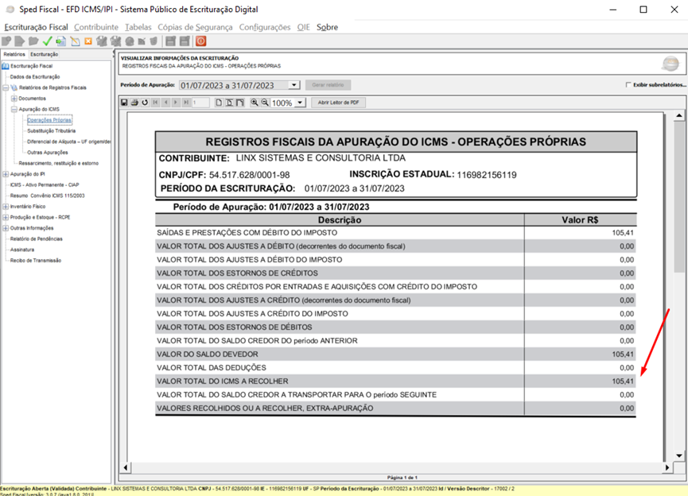Reload the report with refresh icon

point(145,103)
